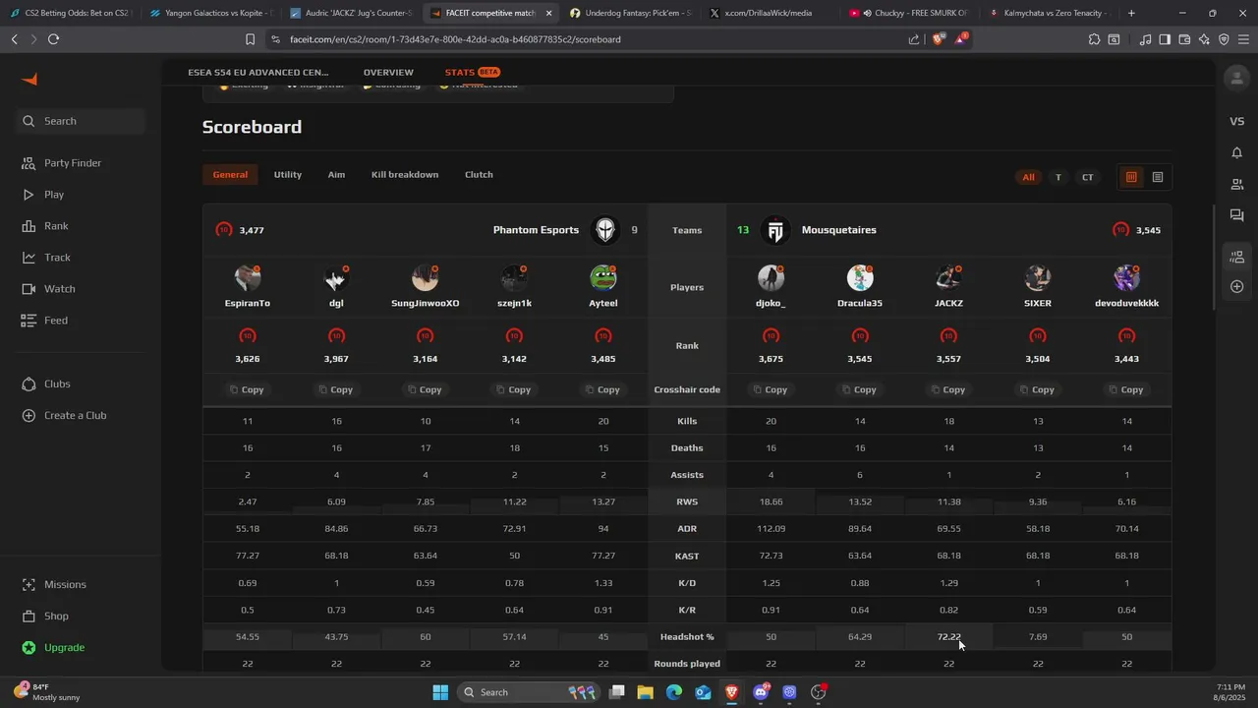
Task: Open Watch in the sidebar
Action: [x=59, y=289]
